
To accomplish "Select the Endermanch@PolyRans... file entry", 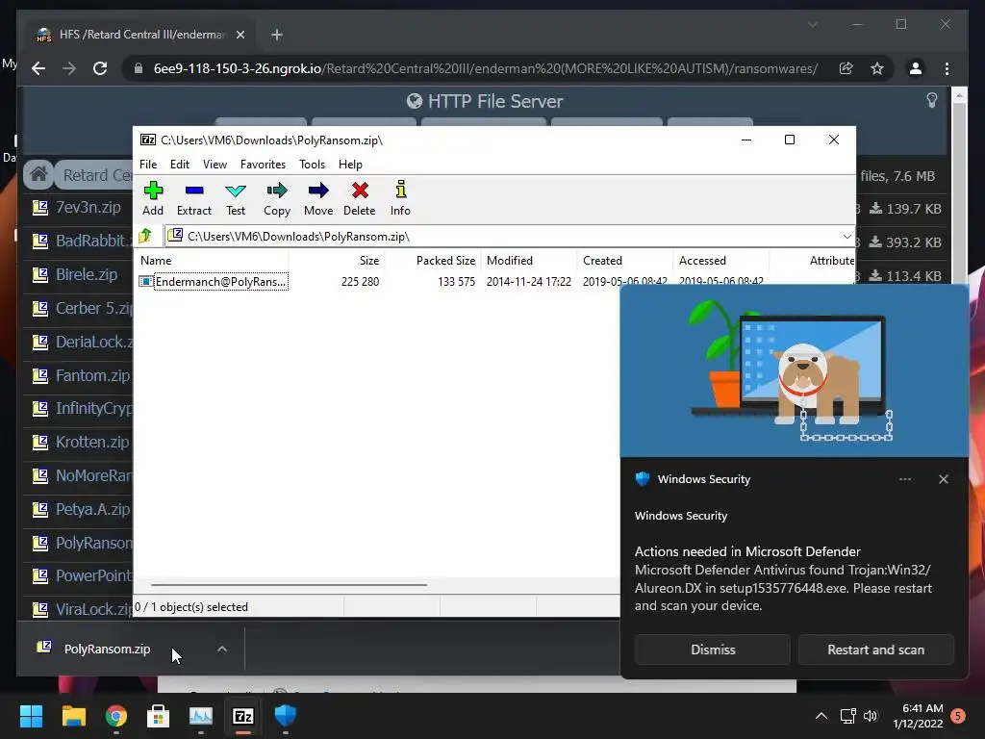I will (x=214, y=282).
